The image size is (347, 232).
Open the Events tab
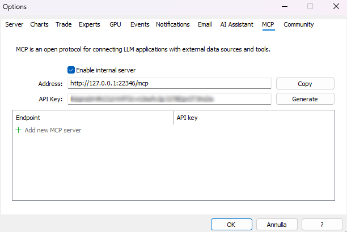click(x=139, y=24)
